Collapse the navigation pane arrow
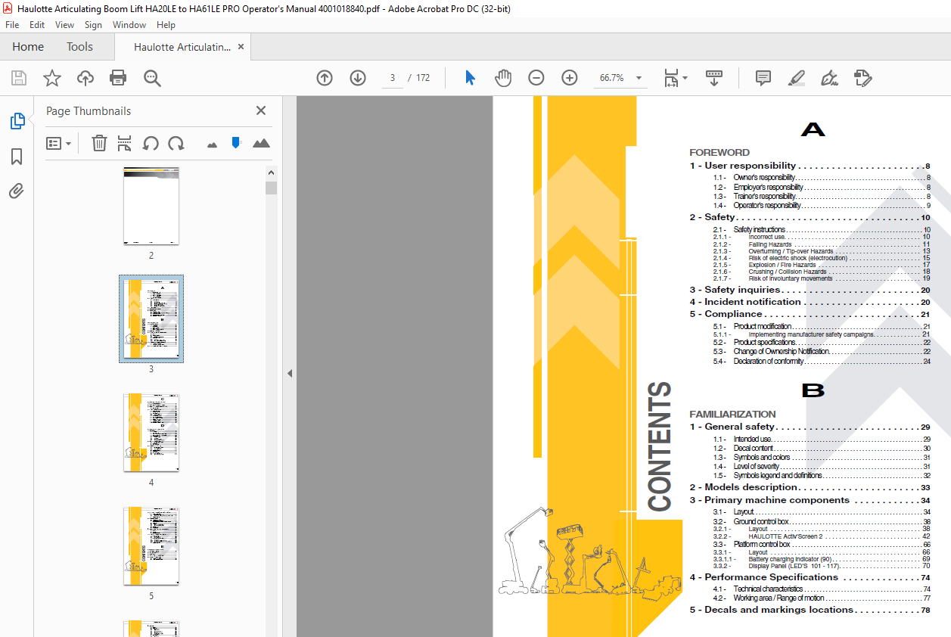Viewport: 951px width, 637px height. [289, 373]
